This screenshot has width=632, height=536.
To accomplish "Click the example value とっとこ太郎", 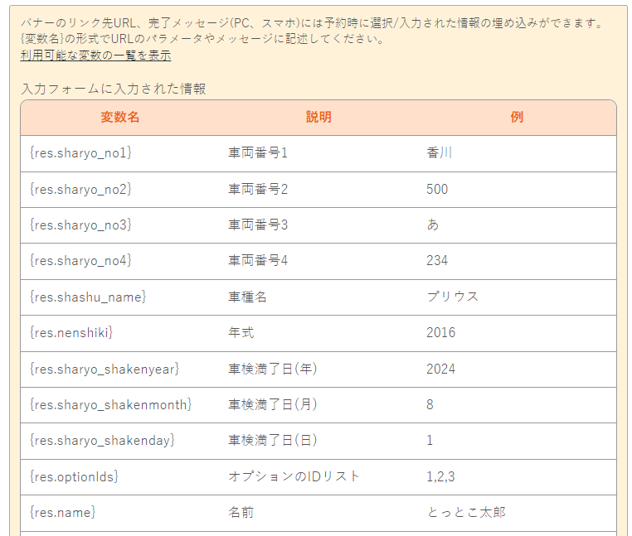I will [x=465, y=513].
